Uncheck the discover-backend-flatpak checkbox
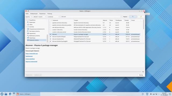Image resolution: width=172 pixels, height=96 pixels. coord(51,37)
